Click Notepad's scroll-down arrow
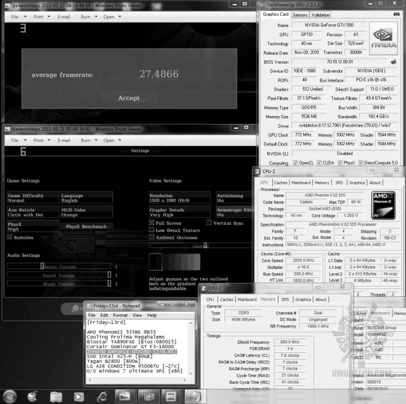Image resolution: width=406 pixels, height=404 pixels. point(191,374)
